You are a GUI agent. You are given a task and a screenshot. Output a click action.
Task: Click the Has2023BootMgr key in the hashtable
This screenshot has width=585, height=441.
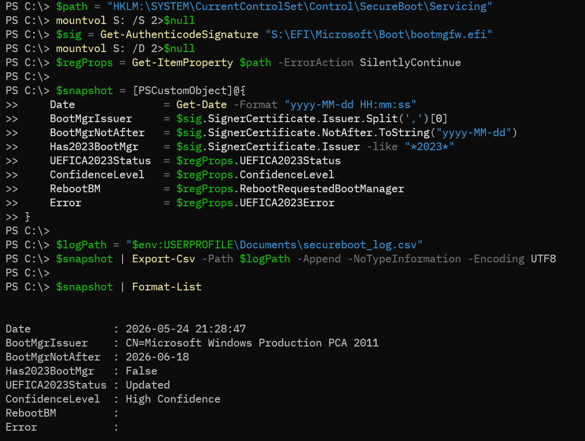94,147
